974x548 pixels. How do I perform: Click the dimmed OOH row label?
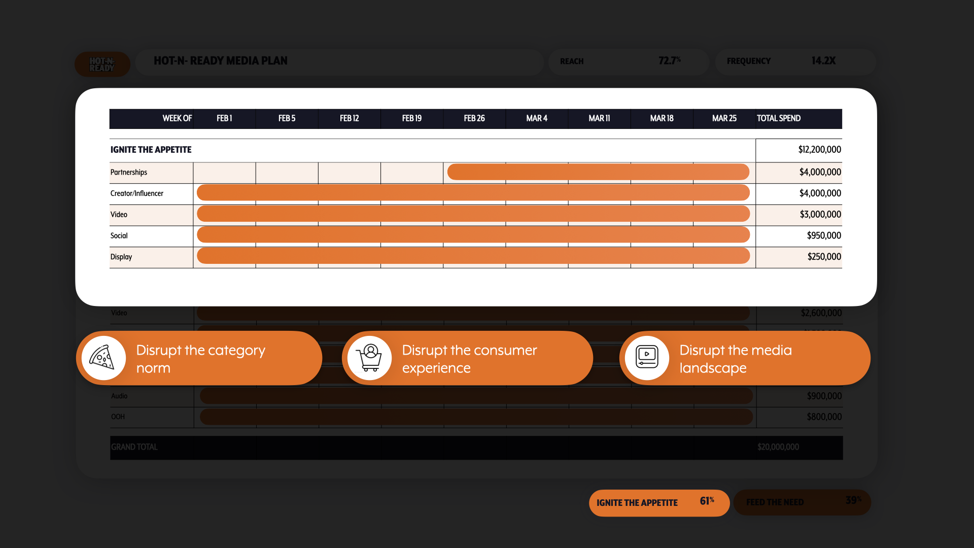118,417
